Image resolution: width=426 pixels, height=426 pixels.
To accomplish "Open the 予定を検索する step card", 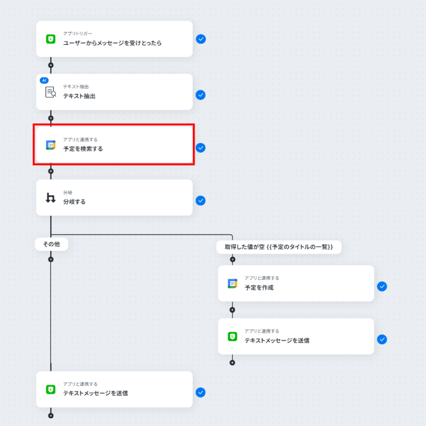I will 114,145.
